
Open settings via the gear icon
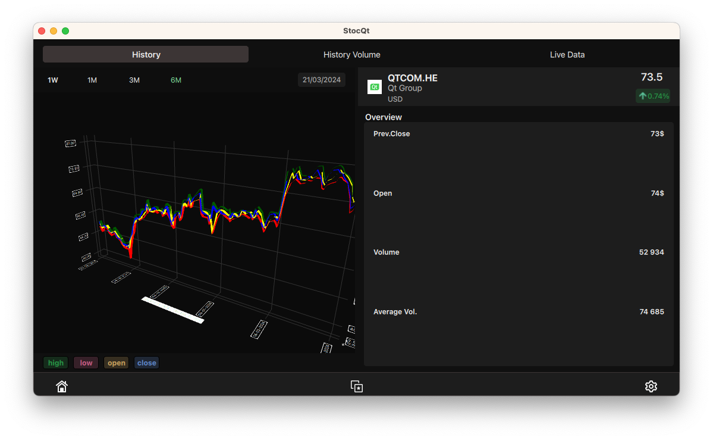[x=651, y=386]
